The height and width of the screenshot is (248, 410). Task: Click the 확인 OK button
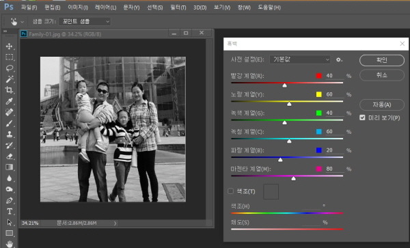(382, 60)
